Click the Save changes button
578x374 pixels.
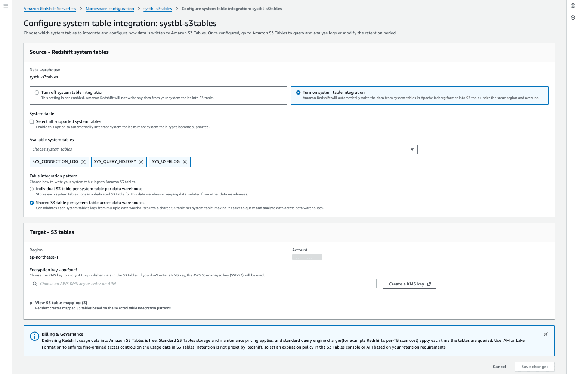tap(535, 367)
